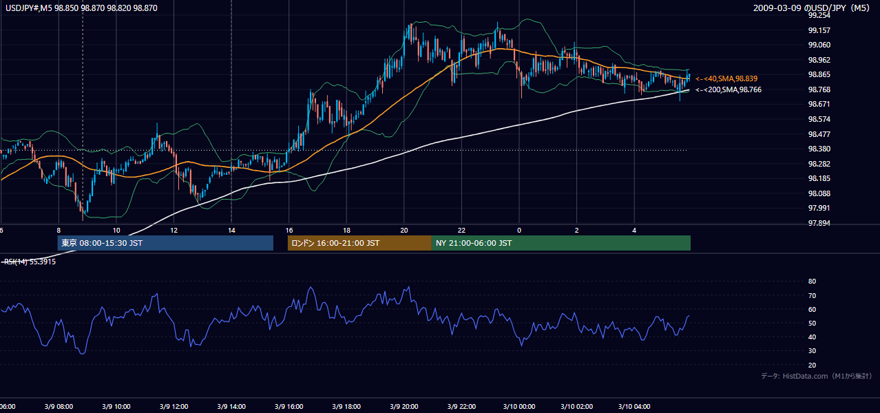Click the 98.962 price axis label
This screenshot has width=880, height=413.
pyautogui.click(x=819, y=60)
